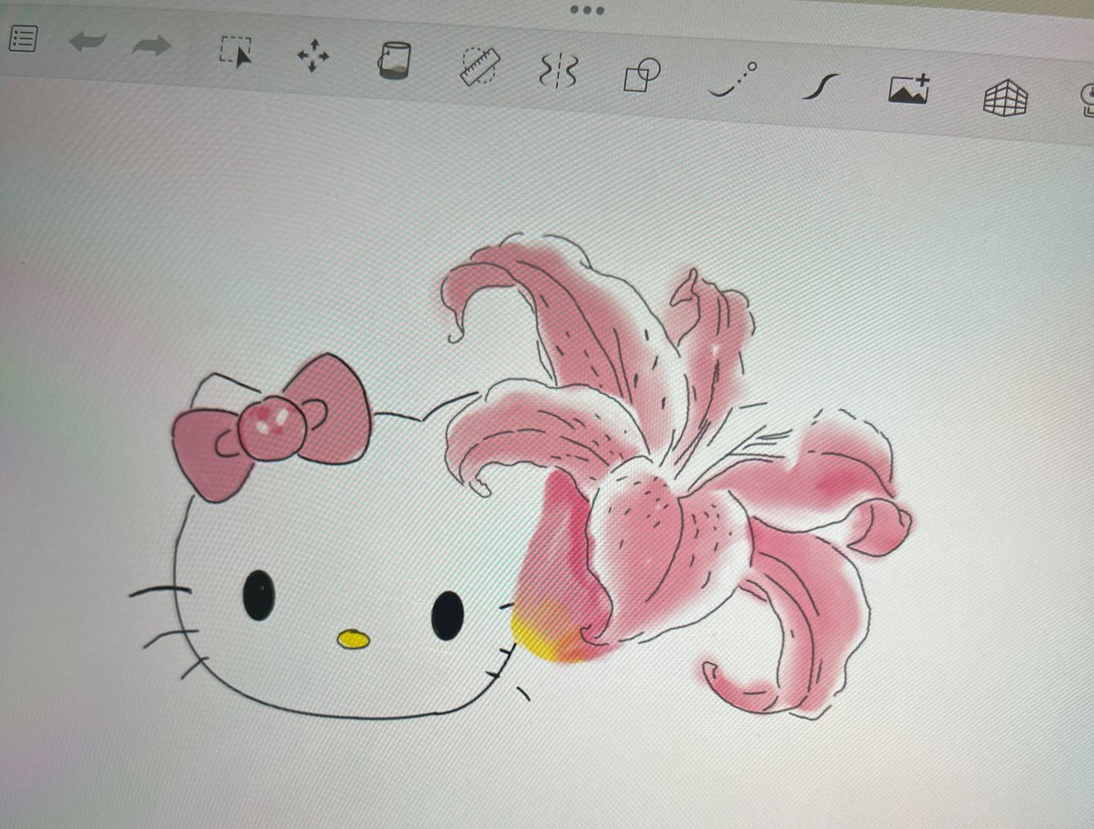The image size is (1094, 829).
Task: Enable the Steady Stroke curve tool
Action: tap(820, 87)
